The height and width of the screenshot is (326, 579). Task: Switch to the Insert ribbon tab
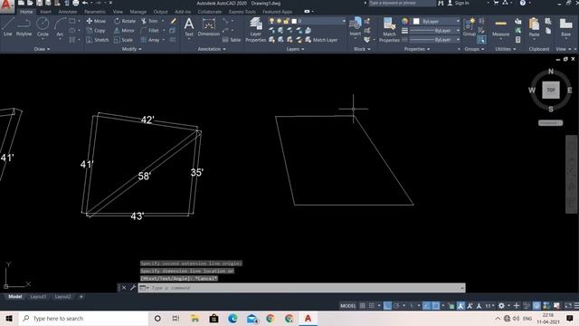pos(45,12)
